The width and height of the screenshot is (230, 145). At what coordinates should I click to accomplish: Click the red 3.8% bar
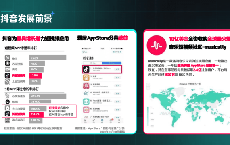[x=36, y=76]
